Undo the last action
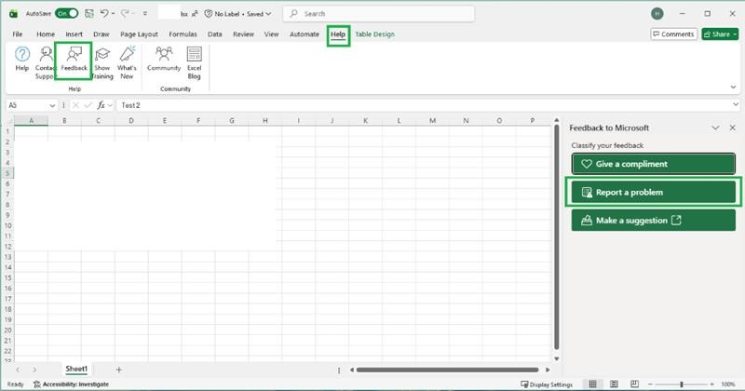The image size is (745, 391). (104, 14)
